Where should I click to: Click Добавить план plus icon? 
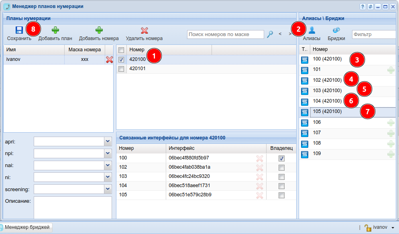point(55,30)
